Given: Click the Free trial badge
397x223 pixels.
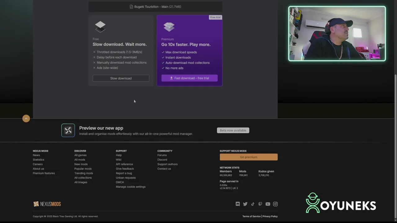Looking at the screenshot, I should tap(215, 17).
